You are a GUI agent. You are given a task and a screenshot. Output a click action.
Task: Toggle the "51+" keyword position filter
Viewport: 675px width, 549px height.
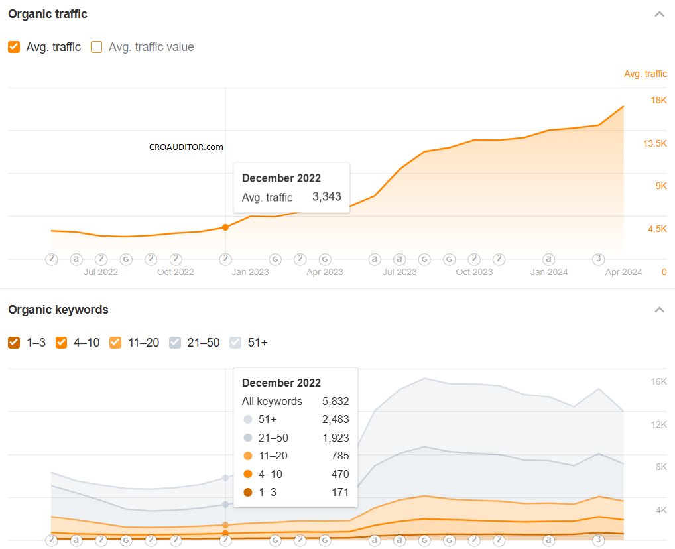coord(235,343)
